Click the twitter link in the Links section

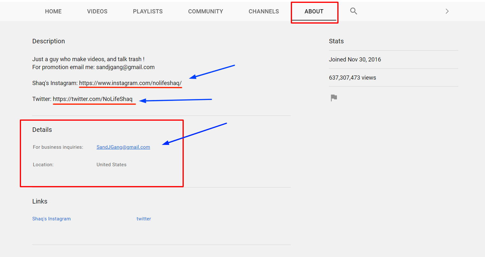tap(144, 218)
